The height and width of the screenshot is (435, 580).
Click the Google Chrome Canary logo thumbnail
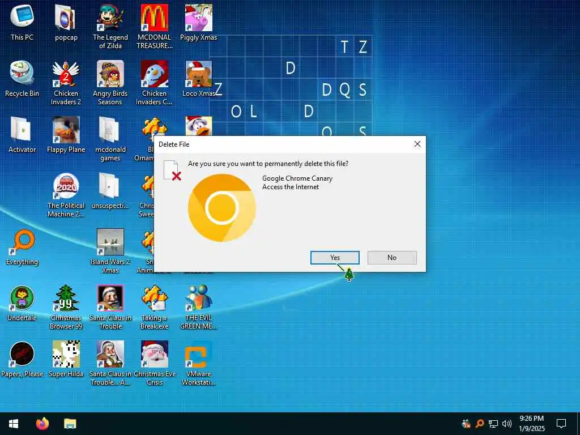click(222, 208)
